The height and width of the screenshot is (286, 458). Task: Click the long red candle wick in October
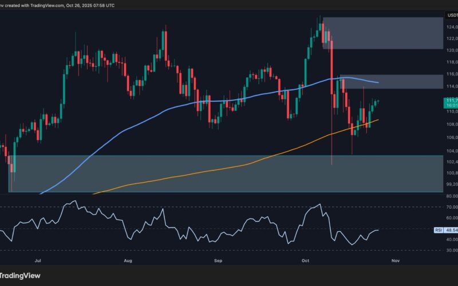tap(332, 143)
